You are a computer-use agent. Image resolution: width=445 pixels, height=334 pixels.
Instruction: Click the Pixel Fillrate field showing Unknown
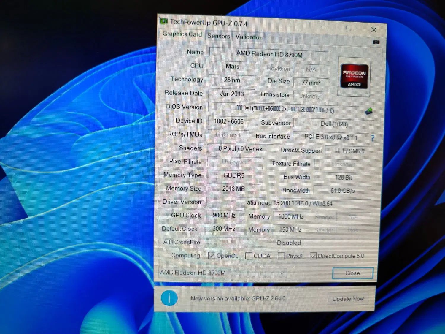tap(234, 162)
